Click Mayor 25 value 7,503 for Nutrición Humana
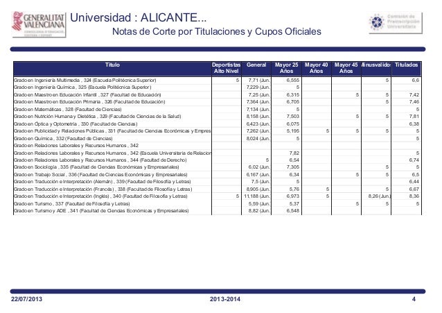 (293, 117)
